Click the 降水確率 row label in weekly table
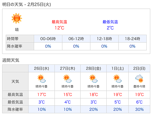Viewport: 152px width, 115px height. (x=15, y=109)
